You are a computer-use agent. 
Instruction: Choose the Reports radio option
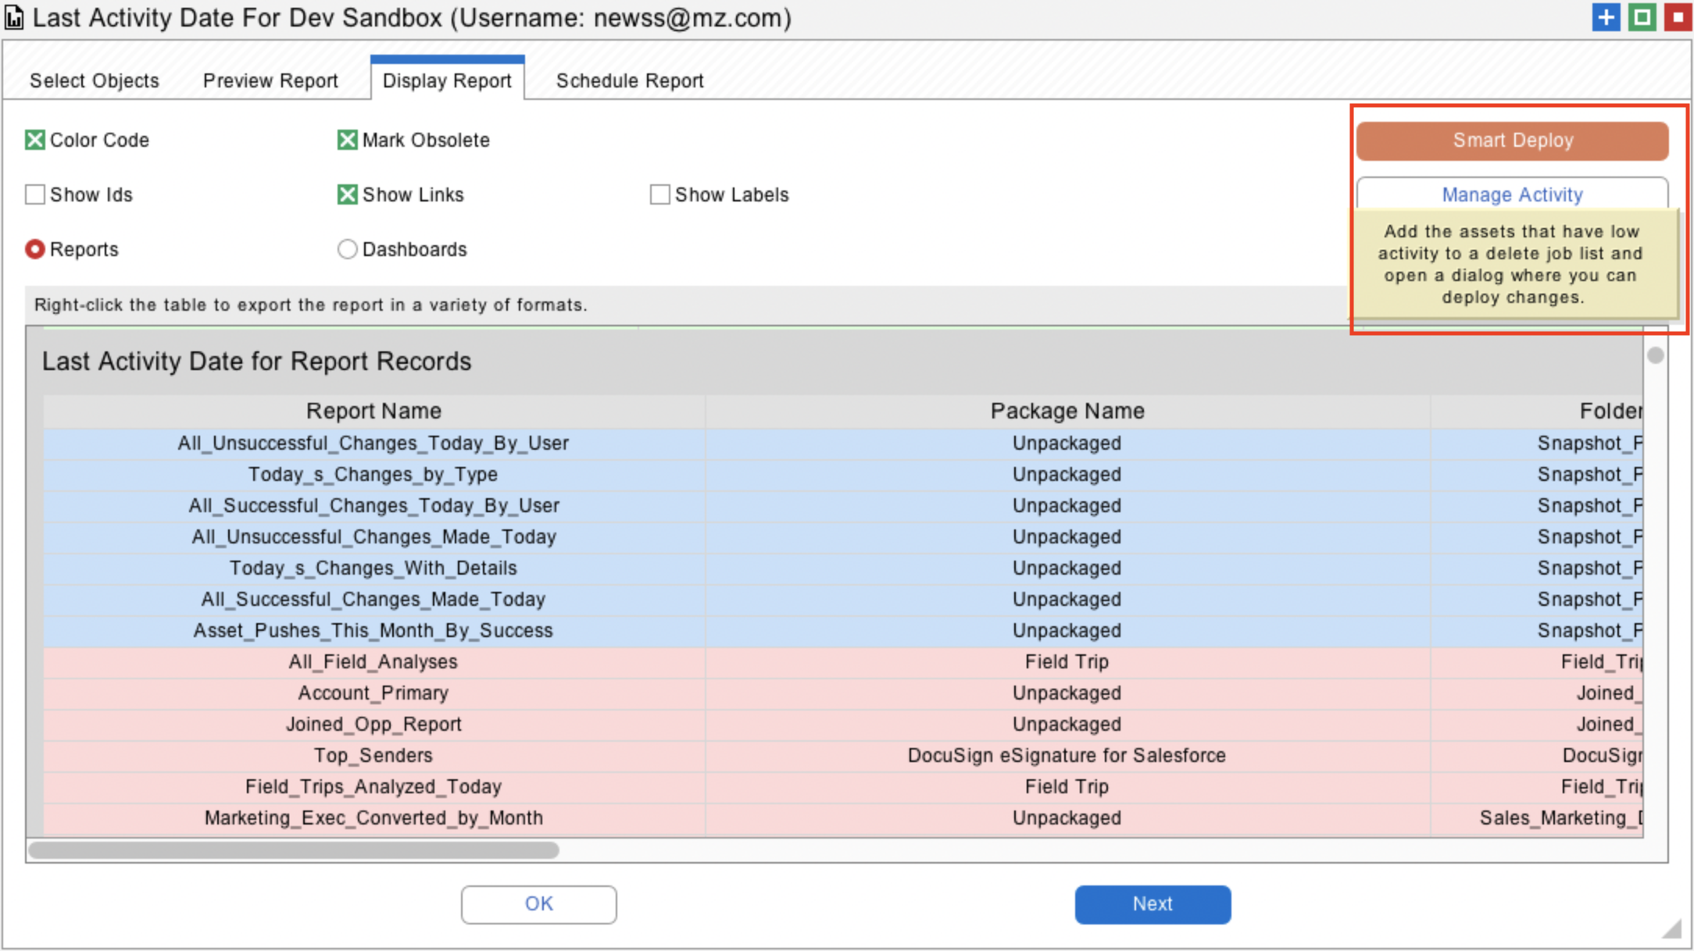pyautogui.click(x=35, y=249)
